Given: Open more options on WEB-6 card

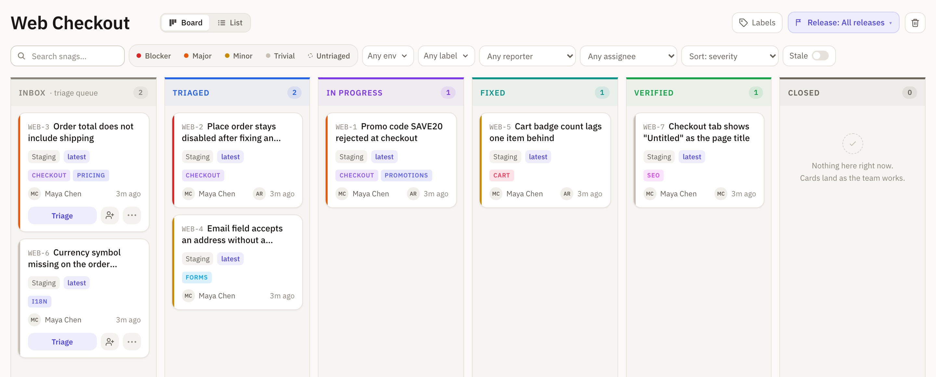Looking at the screenshot, I should 132,341.
